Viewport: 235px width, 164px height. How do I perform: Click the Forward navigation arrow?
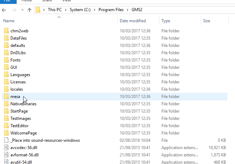pyautogui.click(x=14, y=10)
